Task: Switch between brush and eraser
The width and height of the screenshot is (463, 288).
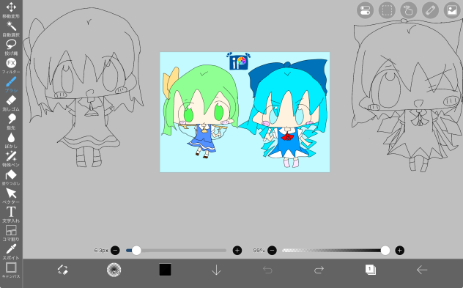Action: point(62,270)
